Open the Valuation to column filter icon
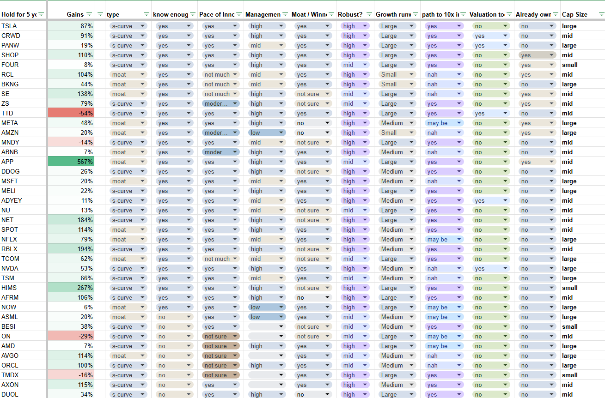The height and width of the screenshot is (398, 605). click(508, 14)
